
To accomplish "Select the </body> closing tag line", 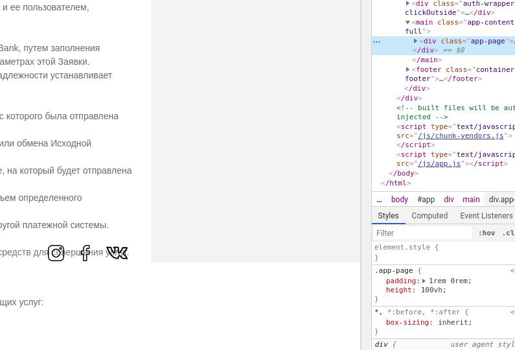I will [x=404, y=173].
